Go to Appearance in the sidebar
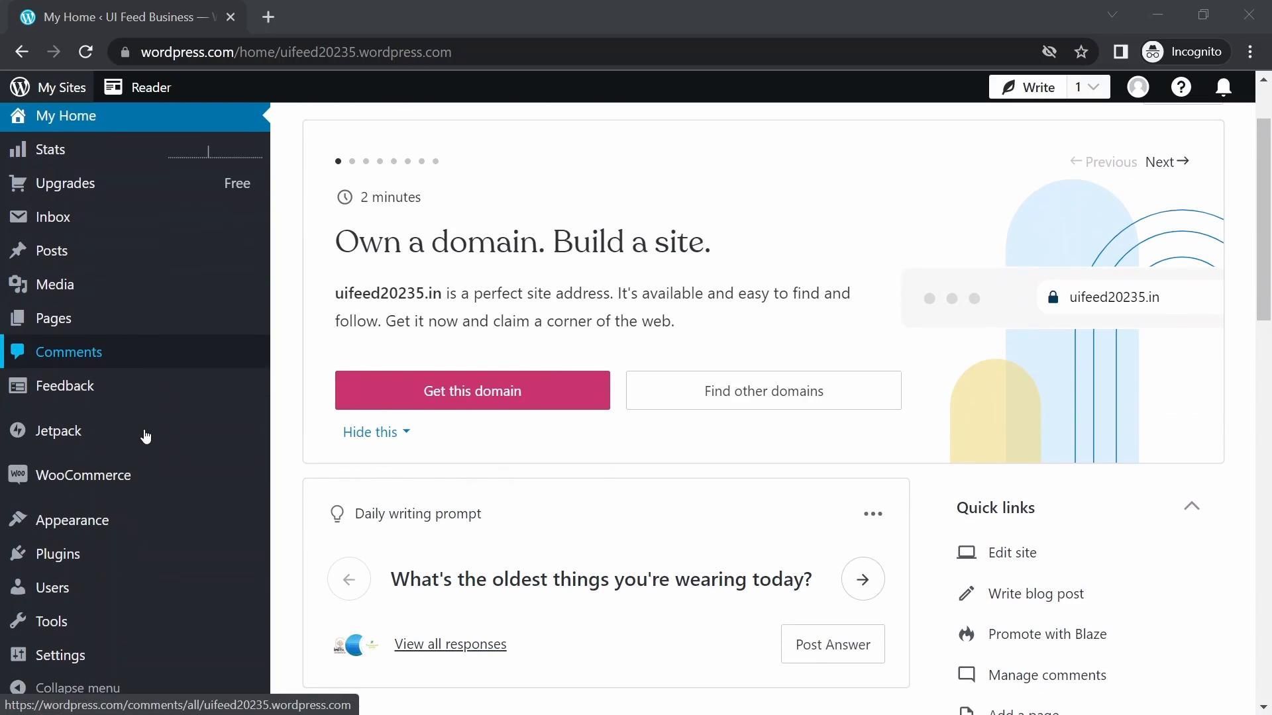1272x715 pixels. coord(72,520)
